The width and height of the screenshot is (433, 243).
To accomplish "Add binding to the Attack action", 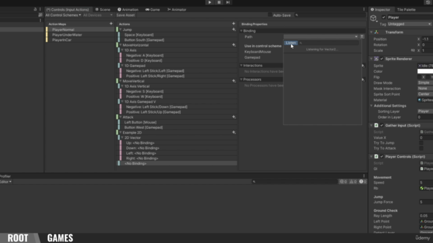I will pos(233,117).
